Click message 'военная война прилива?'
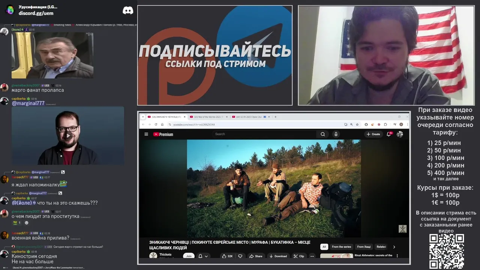Screen dimensions: 480x270 [40, 238]
